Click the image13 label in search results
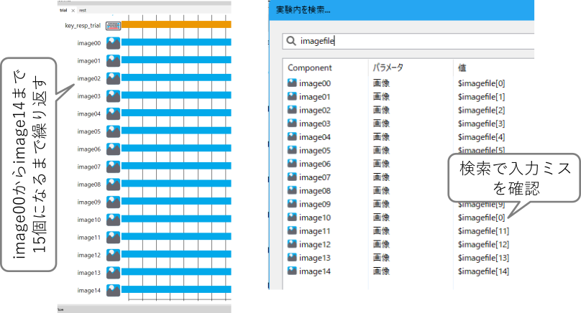 tap(314, 258)
